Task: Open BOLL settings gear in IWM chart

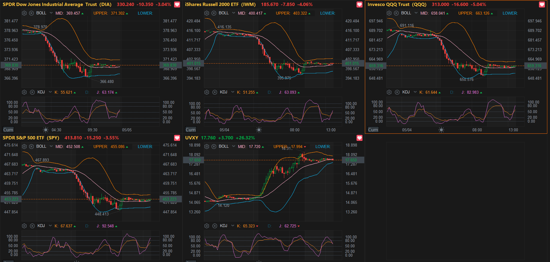Action: (x=207, y=13)
